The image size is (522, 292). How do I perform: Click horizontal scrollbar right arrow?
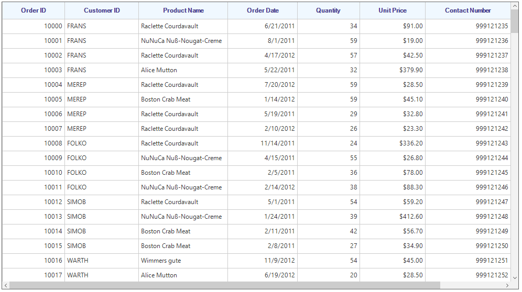[x=507, y=285]
